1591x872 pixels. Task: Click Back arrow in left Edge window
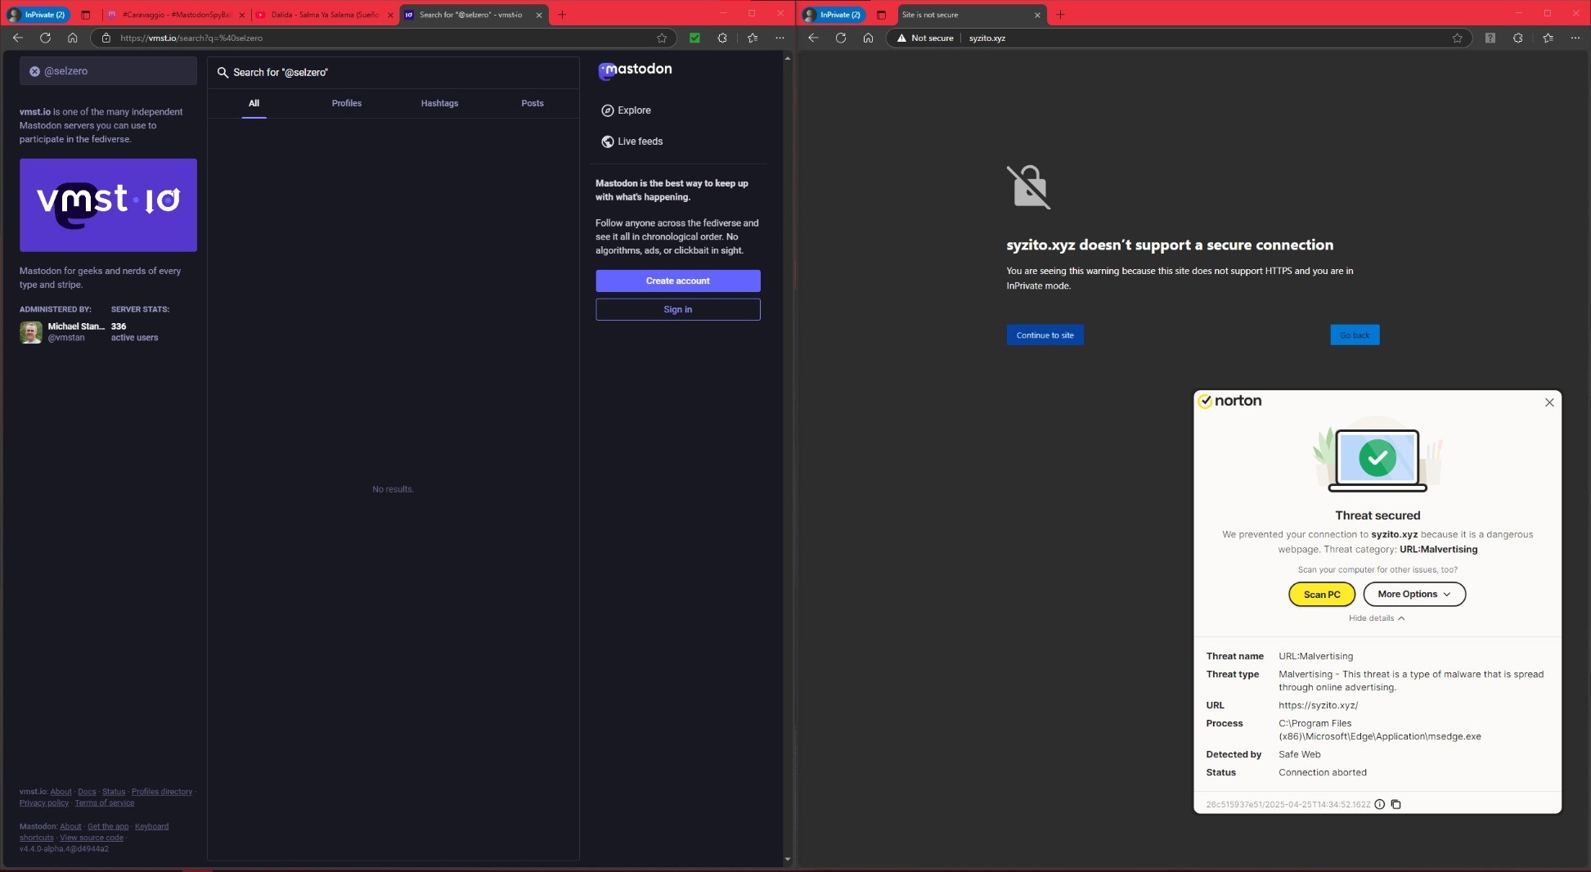pos(17,38)
